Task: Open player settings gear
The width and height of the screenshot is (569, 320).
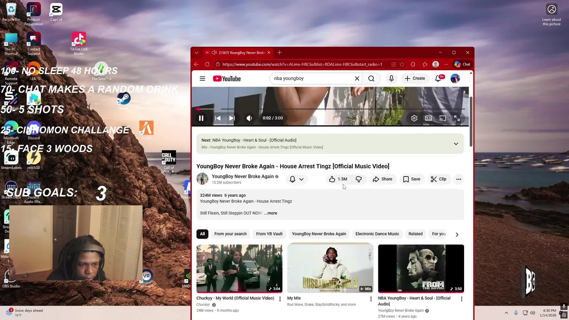Action: coord(414,118)
